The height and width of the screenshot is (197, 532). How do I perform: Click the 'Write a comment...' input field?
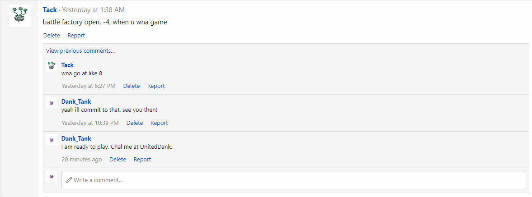(x=294, y=180)
